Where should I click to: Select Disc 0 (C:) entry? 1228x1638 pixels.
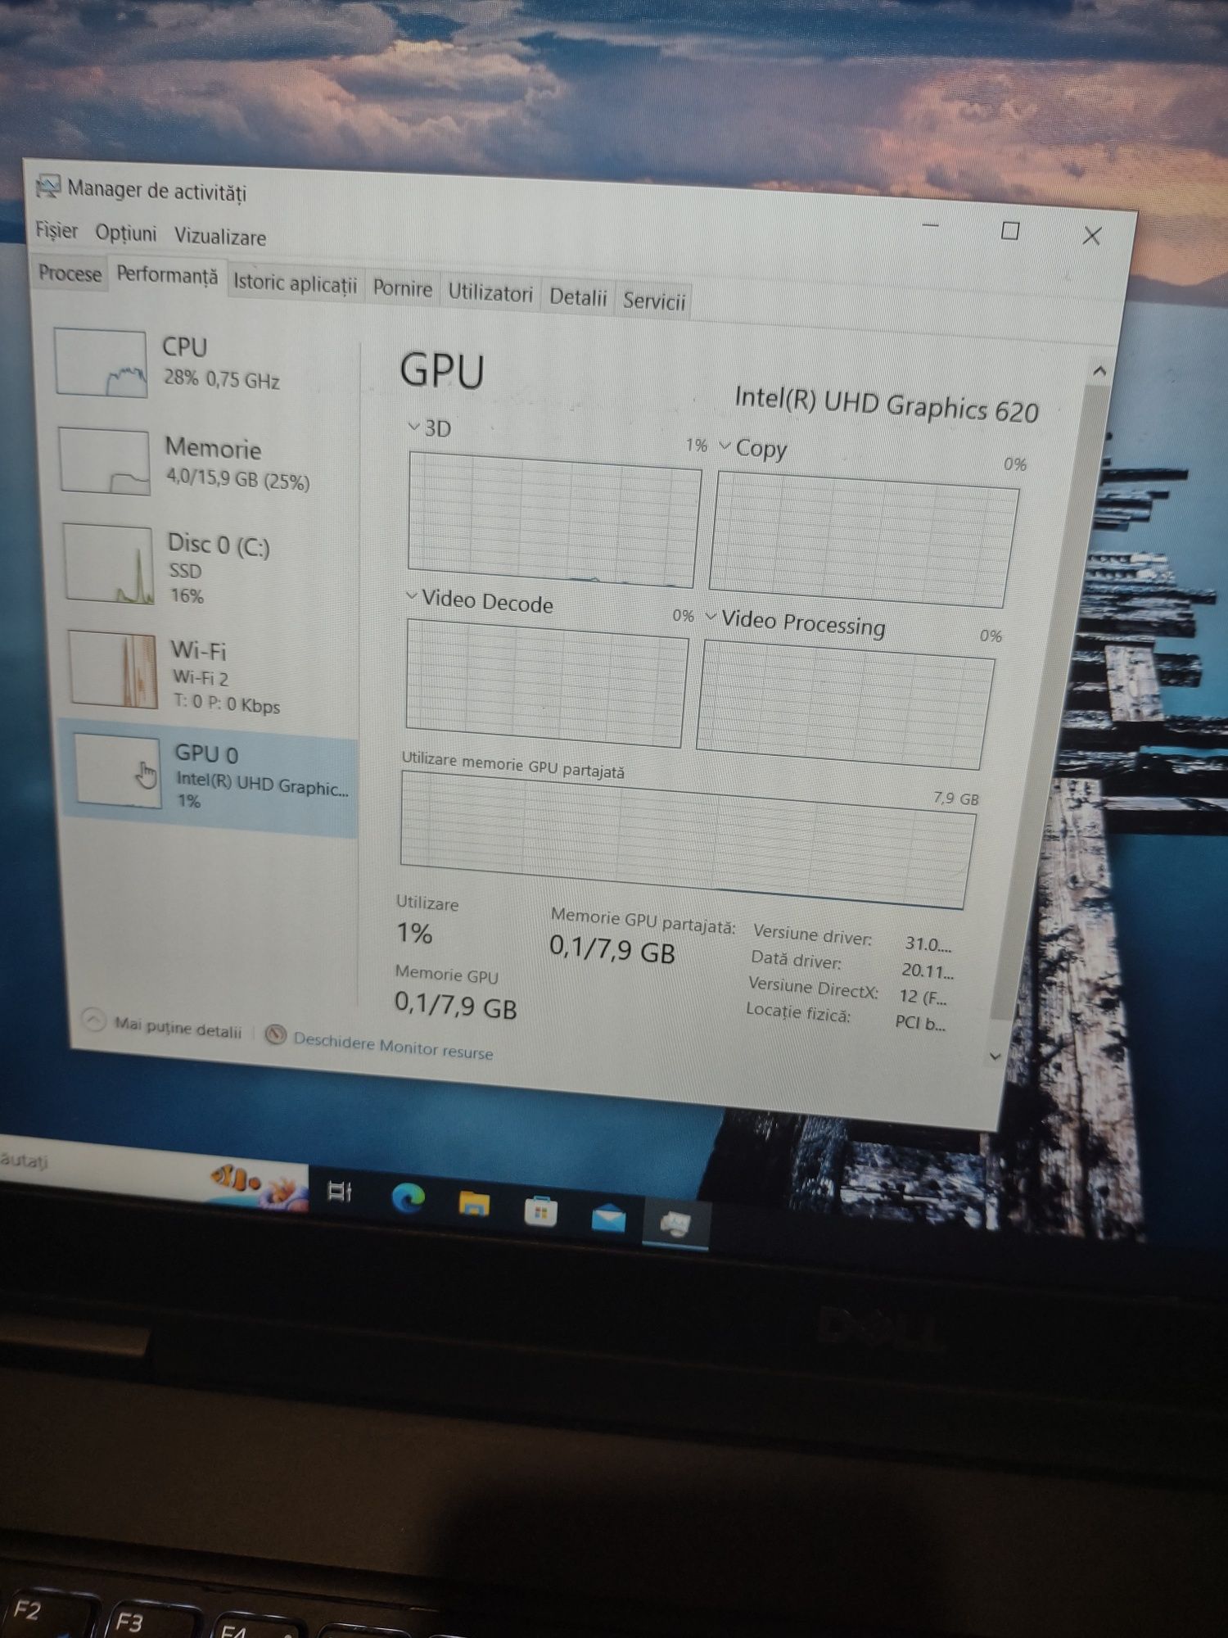(x=205, y=567)
